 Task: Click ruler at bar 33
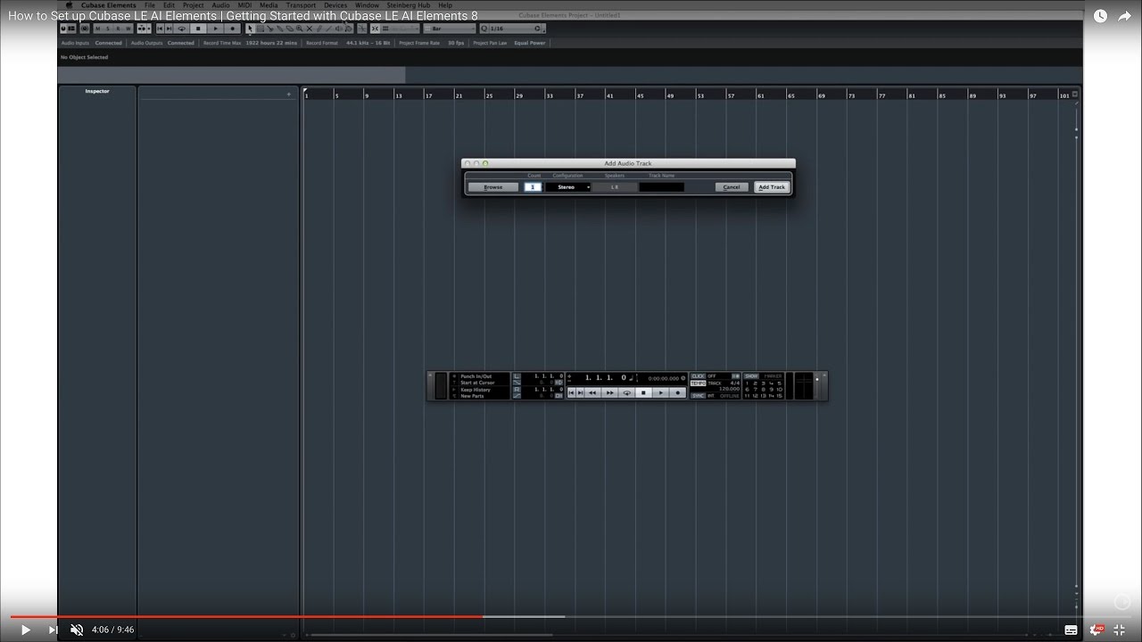click(x=549, y=95)
